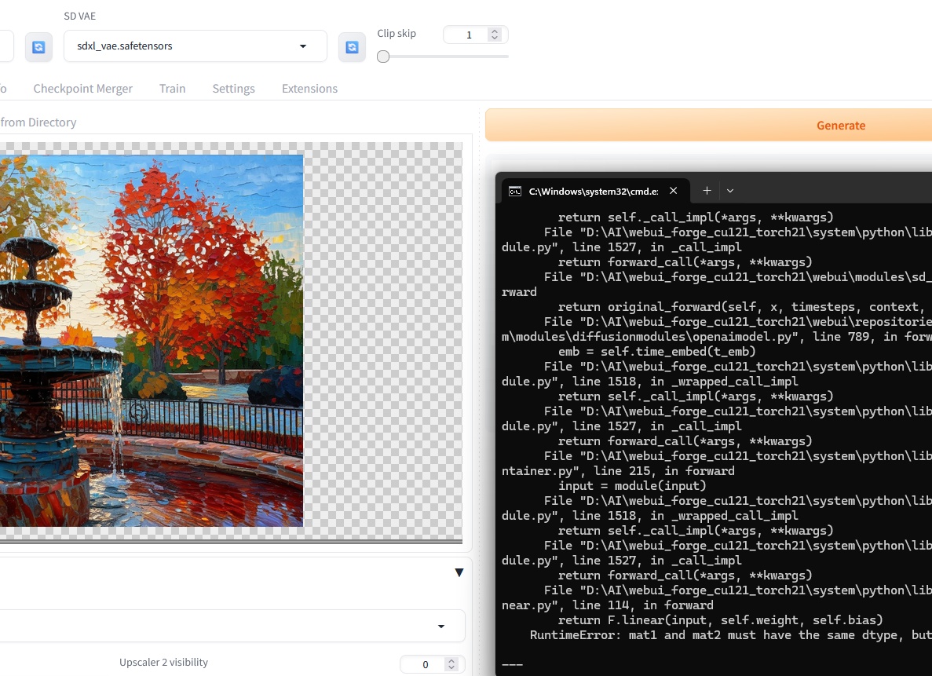
Task: Increase Clip skip value with up arrow
Action: [494, 31]
